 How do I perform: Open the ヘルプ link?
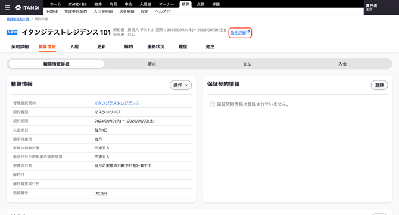pyautogui.click(x=163, y=11)
